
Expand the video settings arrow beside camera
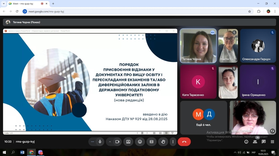pos(110,142)
